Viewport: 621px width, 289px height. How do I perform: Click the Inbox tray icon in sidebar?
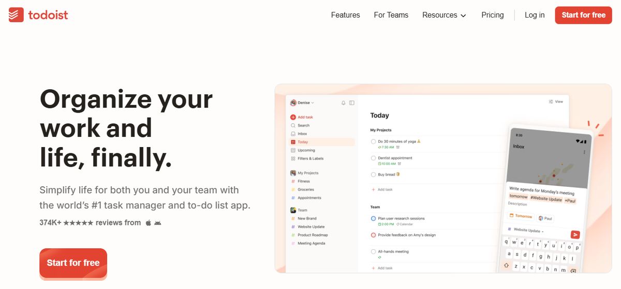click(x=293, y=134)
